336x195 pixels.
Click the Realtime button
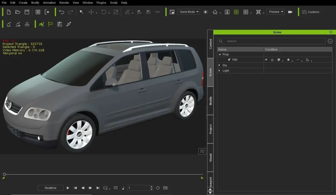50,188
